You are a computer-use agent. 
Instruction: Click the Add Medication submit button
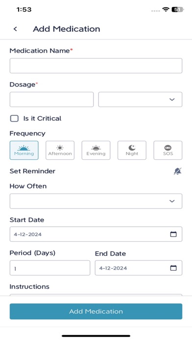[x=96, y=311]
